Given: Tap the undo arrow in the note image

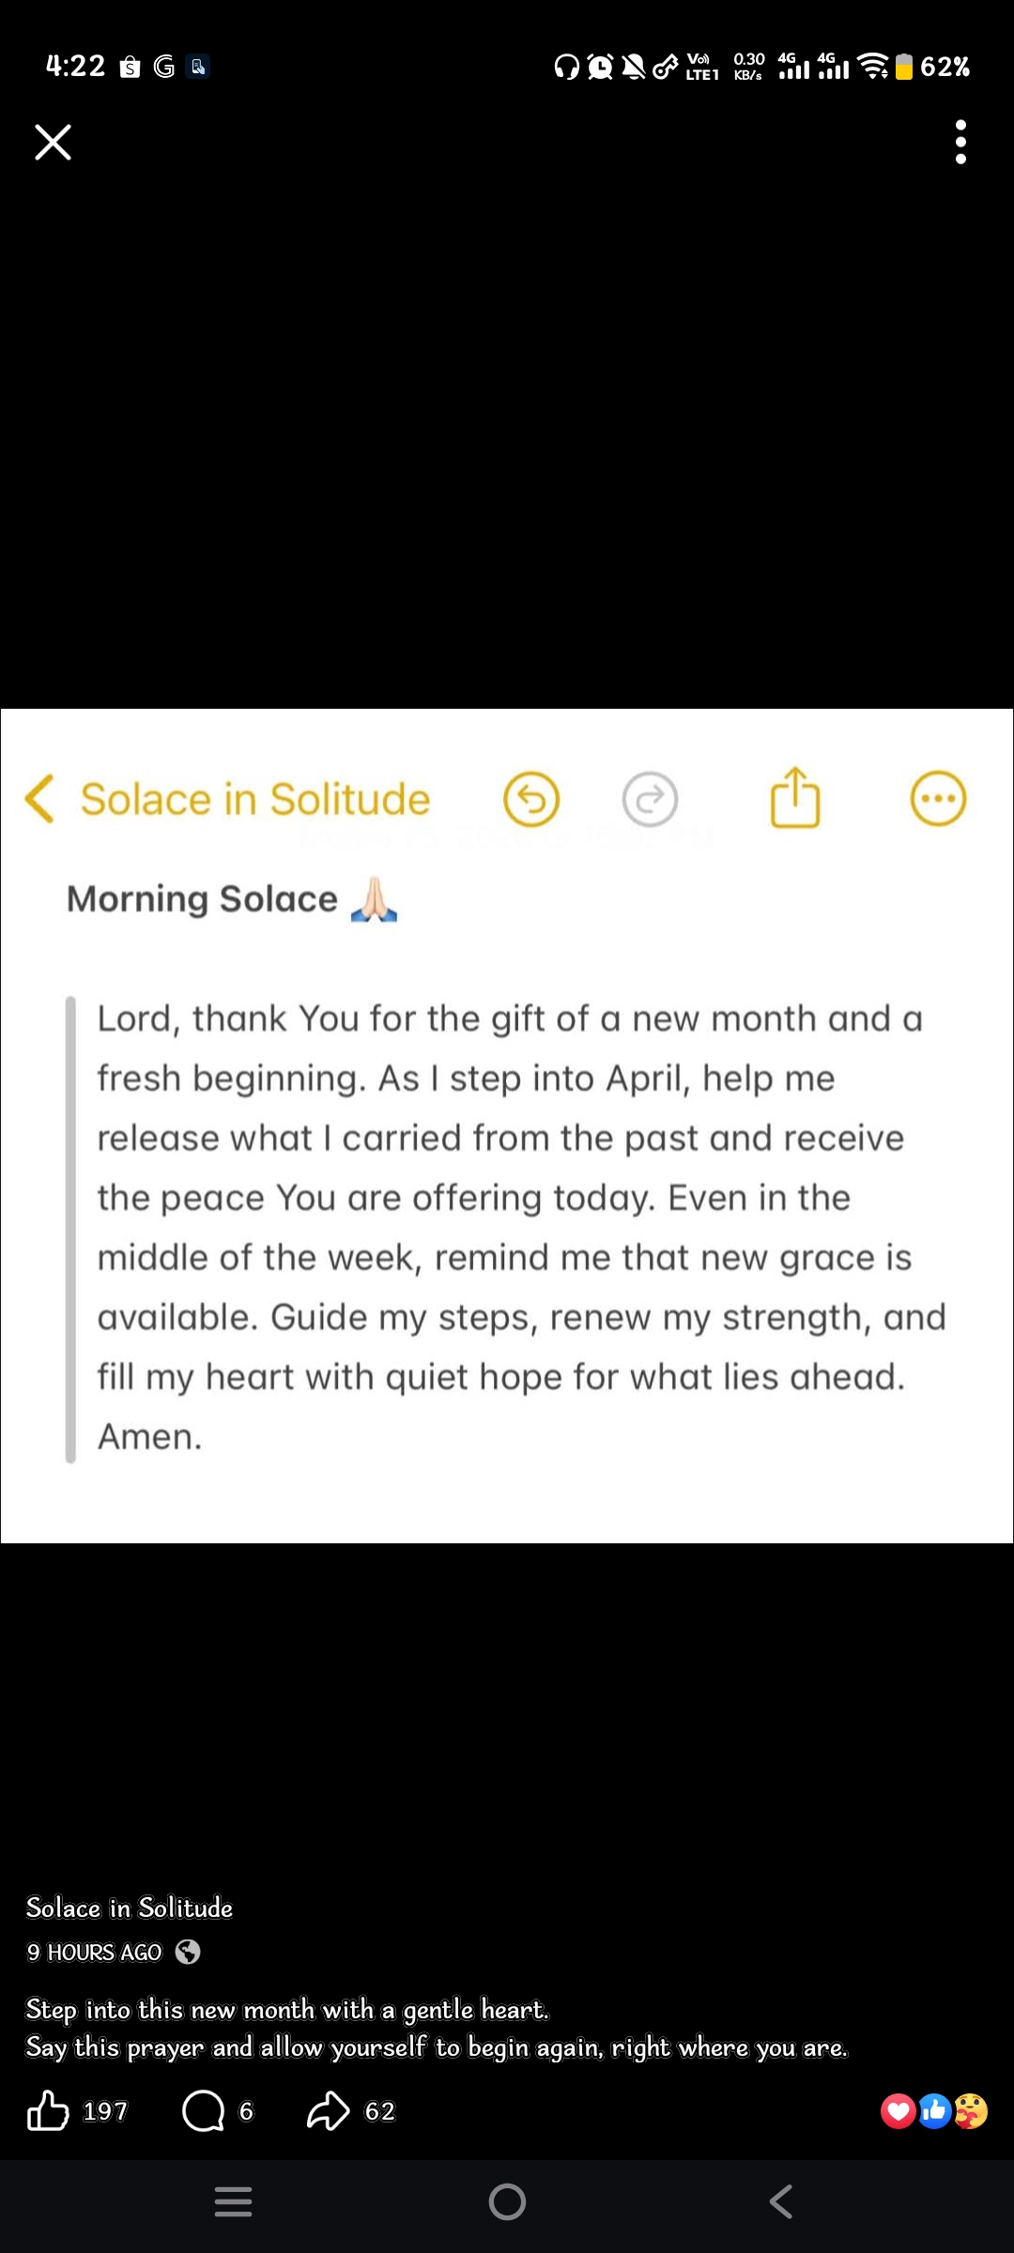Looking at the screenshot, I should click(x=531, y=800).
